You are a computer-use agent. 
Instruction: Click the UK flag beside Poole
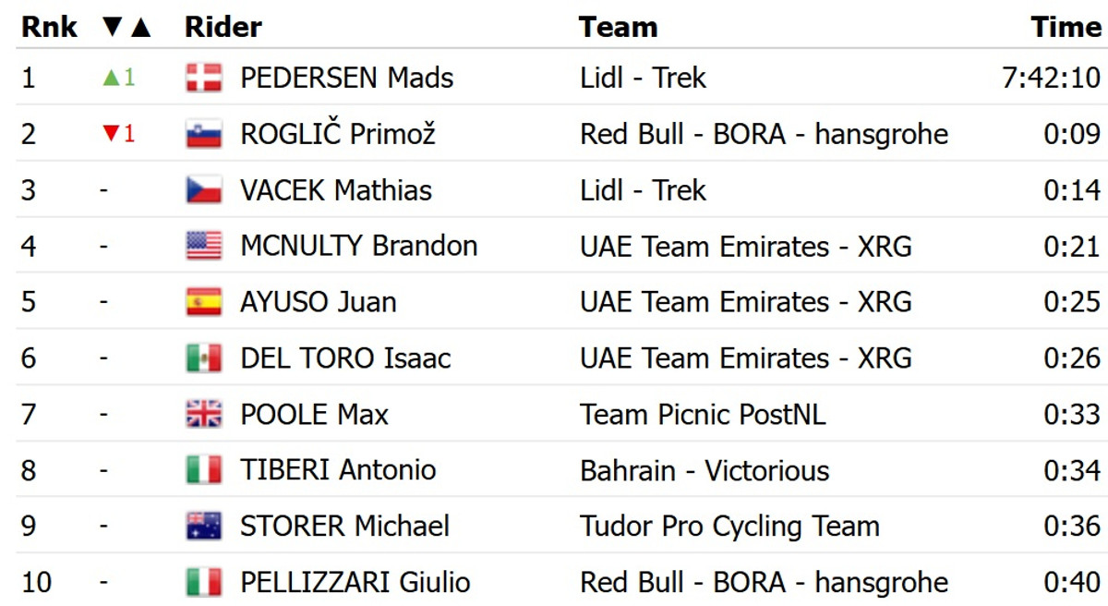[x=203, y=414]
